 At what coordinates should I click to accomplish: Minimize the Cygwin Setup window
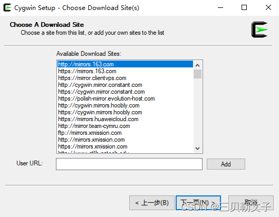tap(220, 8)
